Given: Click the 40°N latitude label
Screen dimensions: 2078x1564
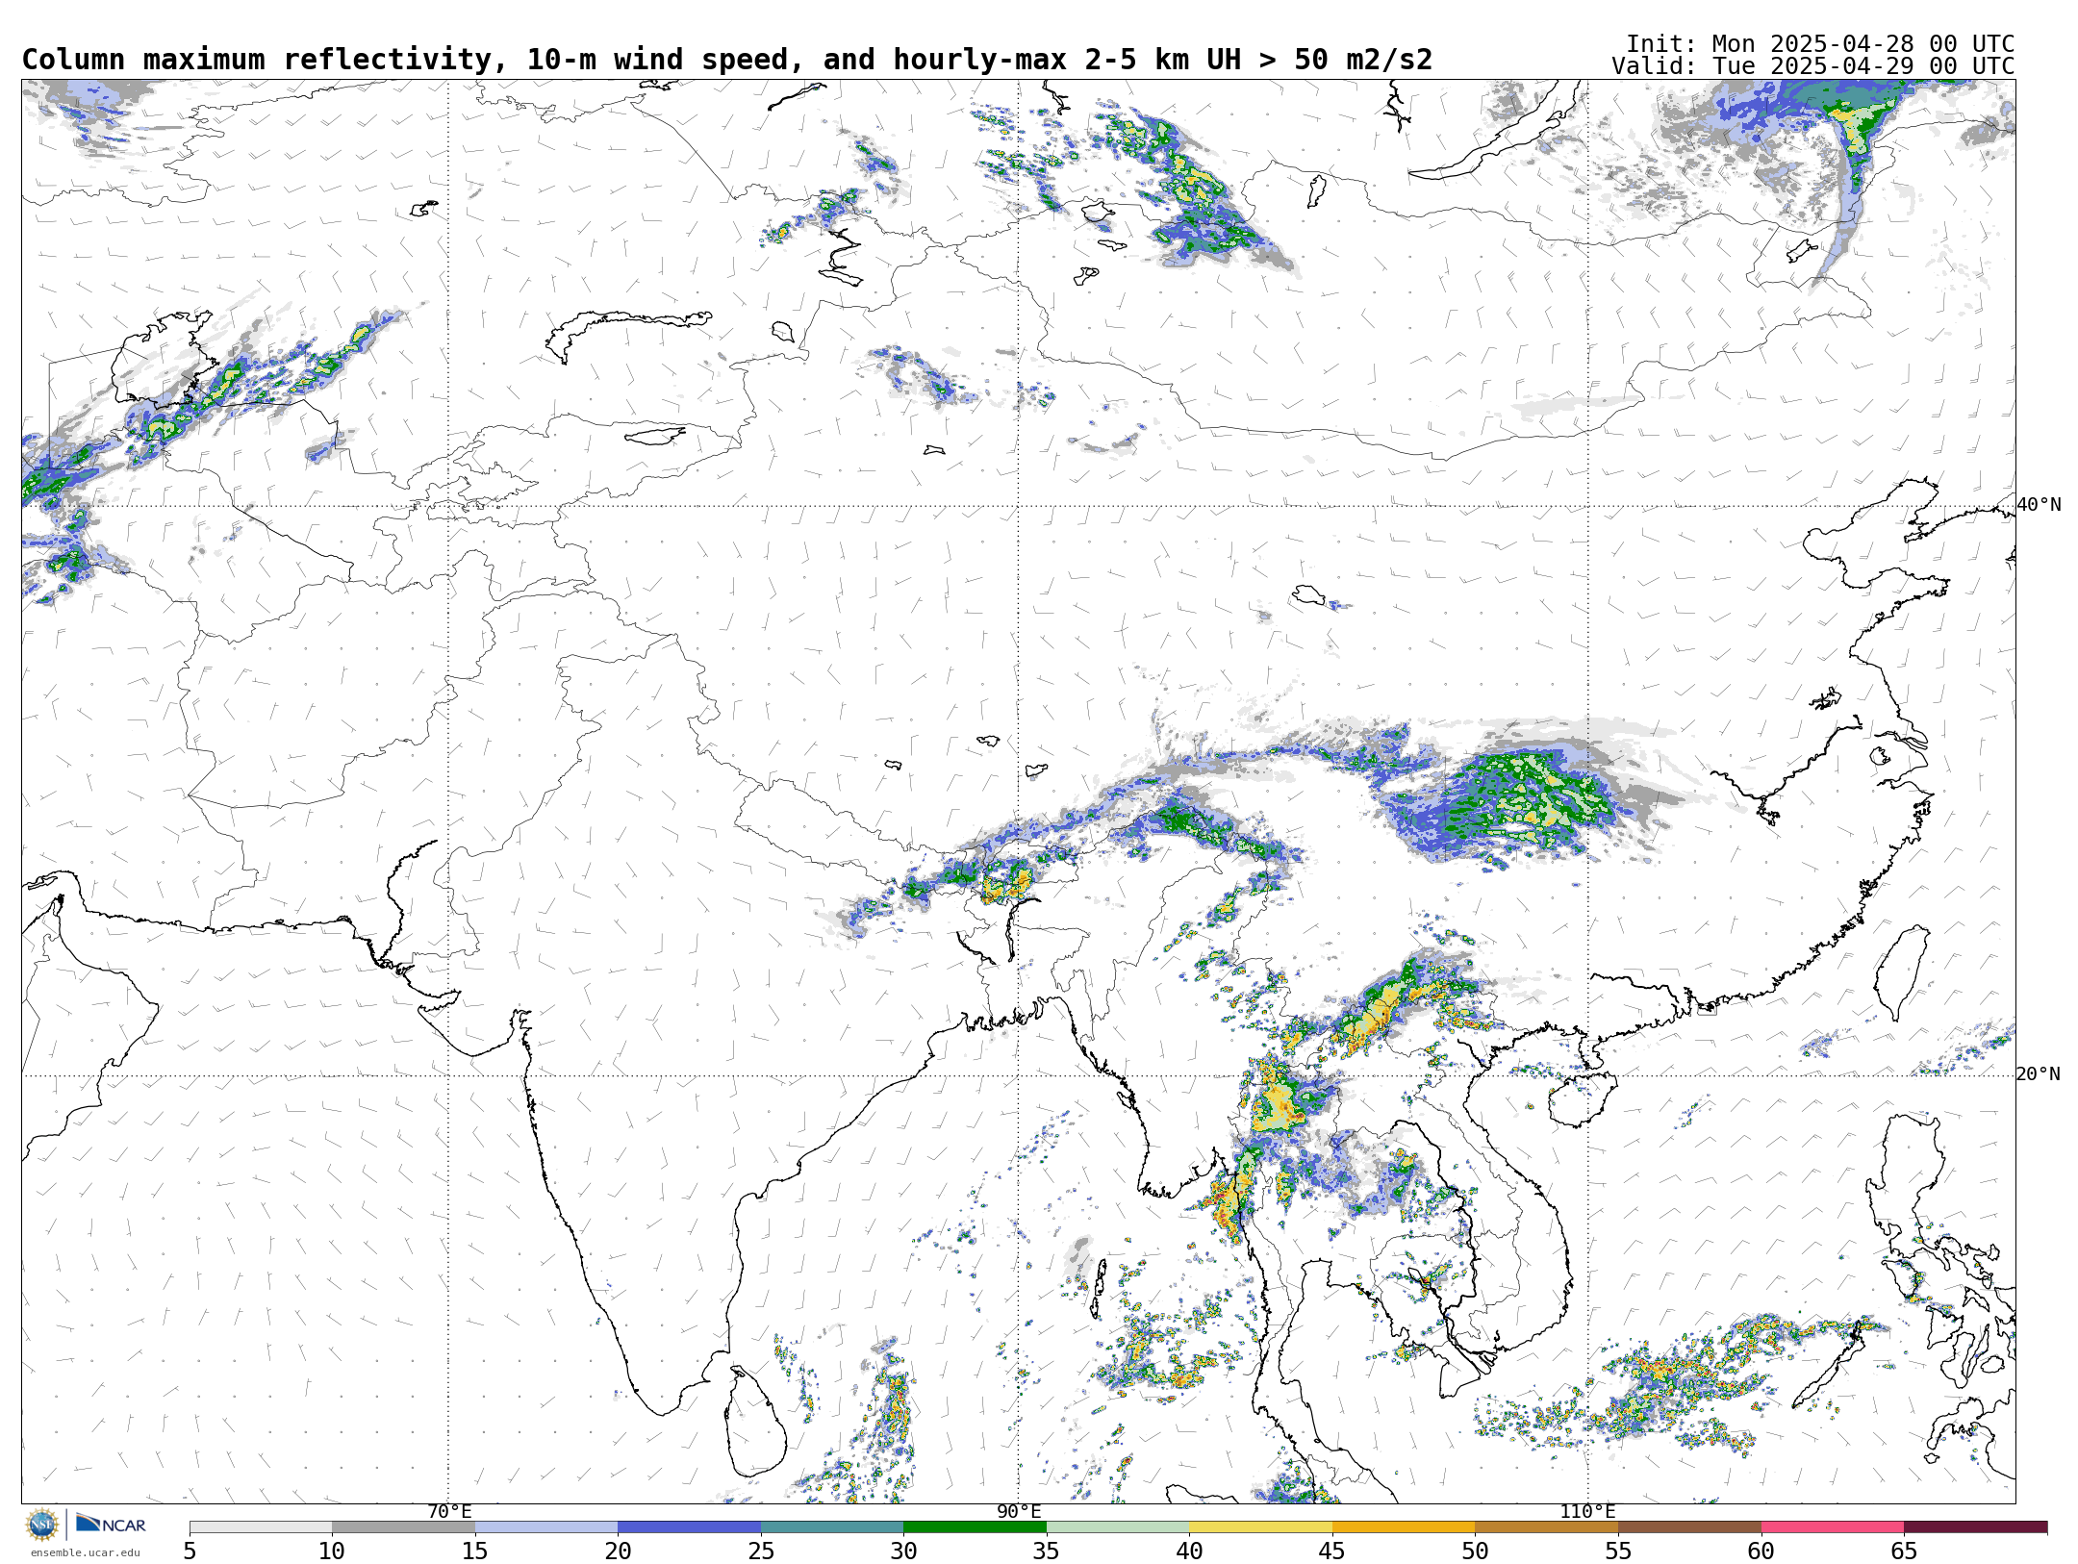Looking at the screenshot, I should [x=2039, y=505].
